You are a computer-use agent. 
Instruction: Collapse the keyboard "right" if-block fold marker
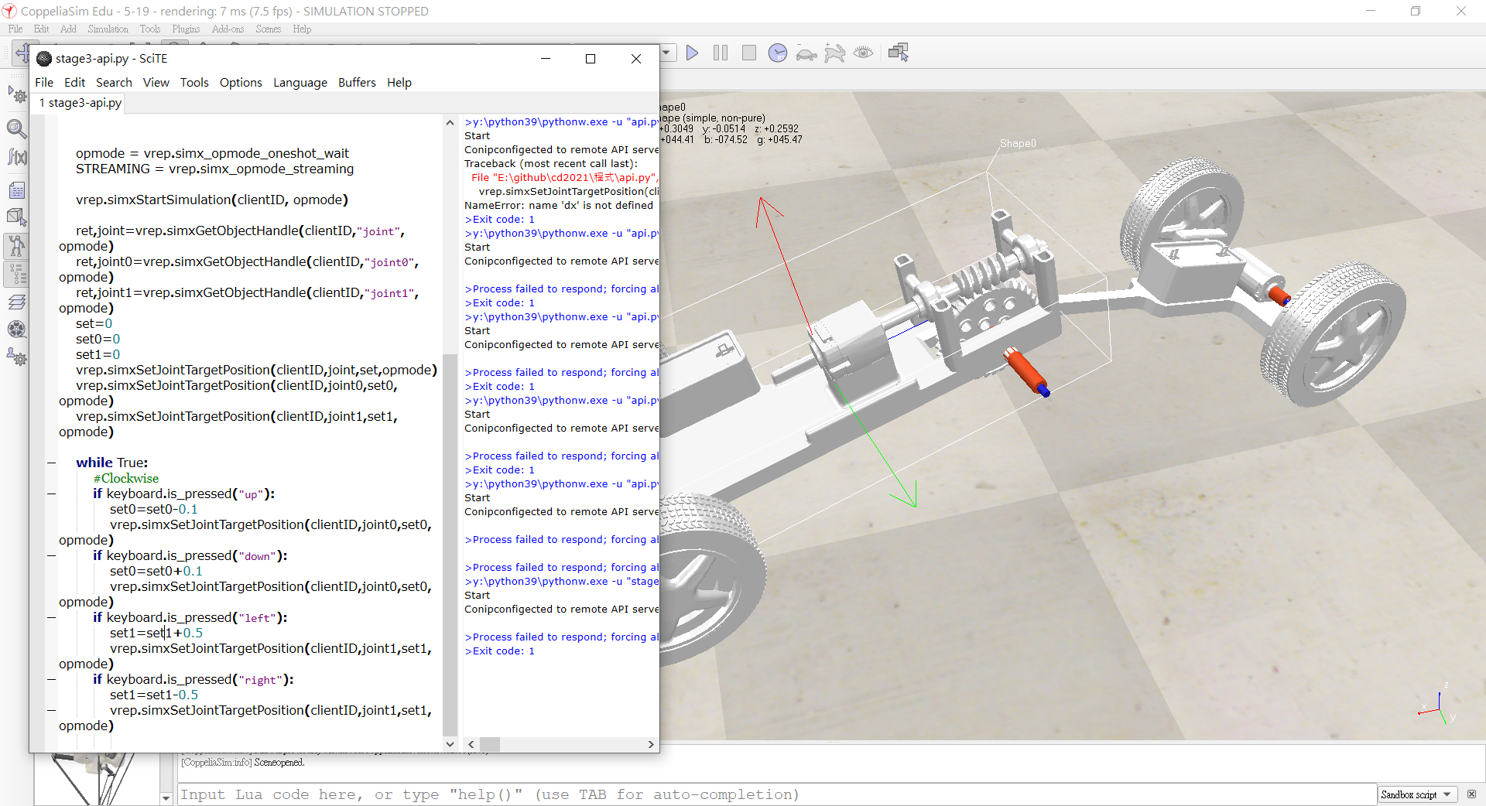(x=51, y=679)
